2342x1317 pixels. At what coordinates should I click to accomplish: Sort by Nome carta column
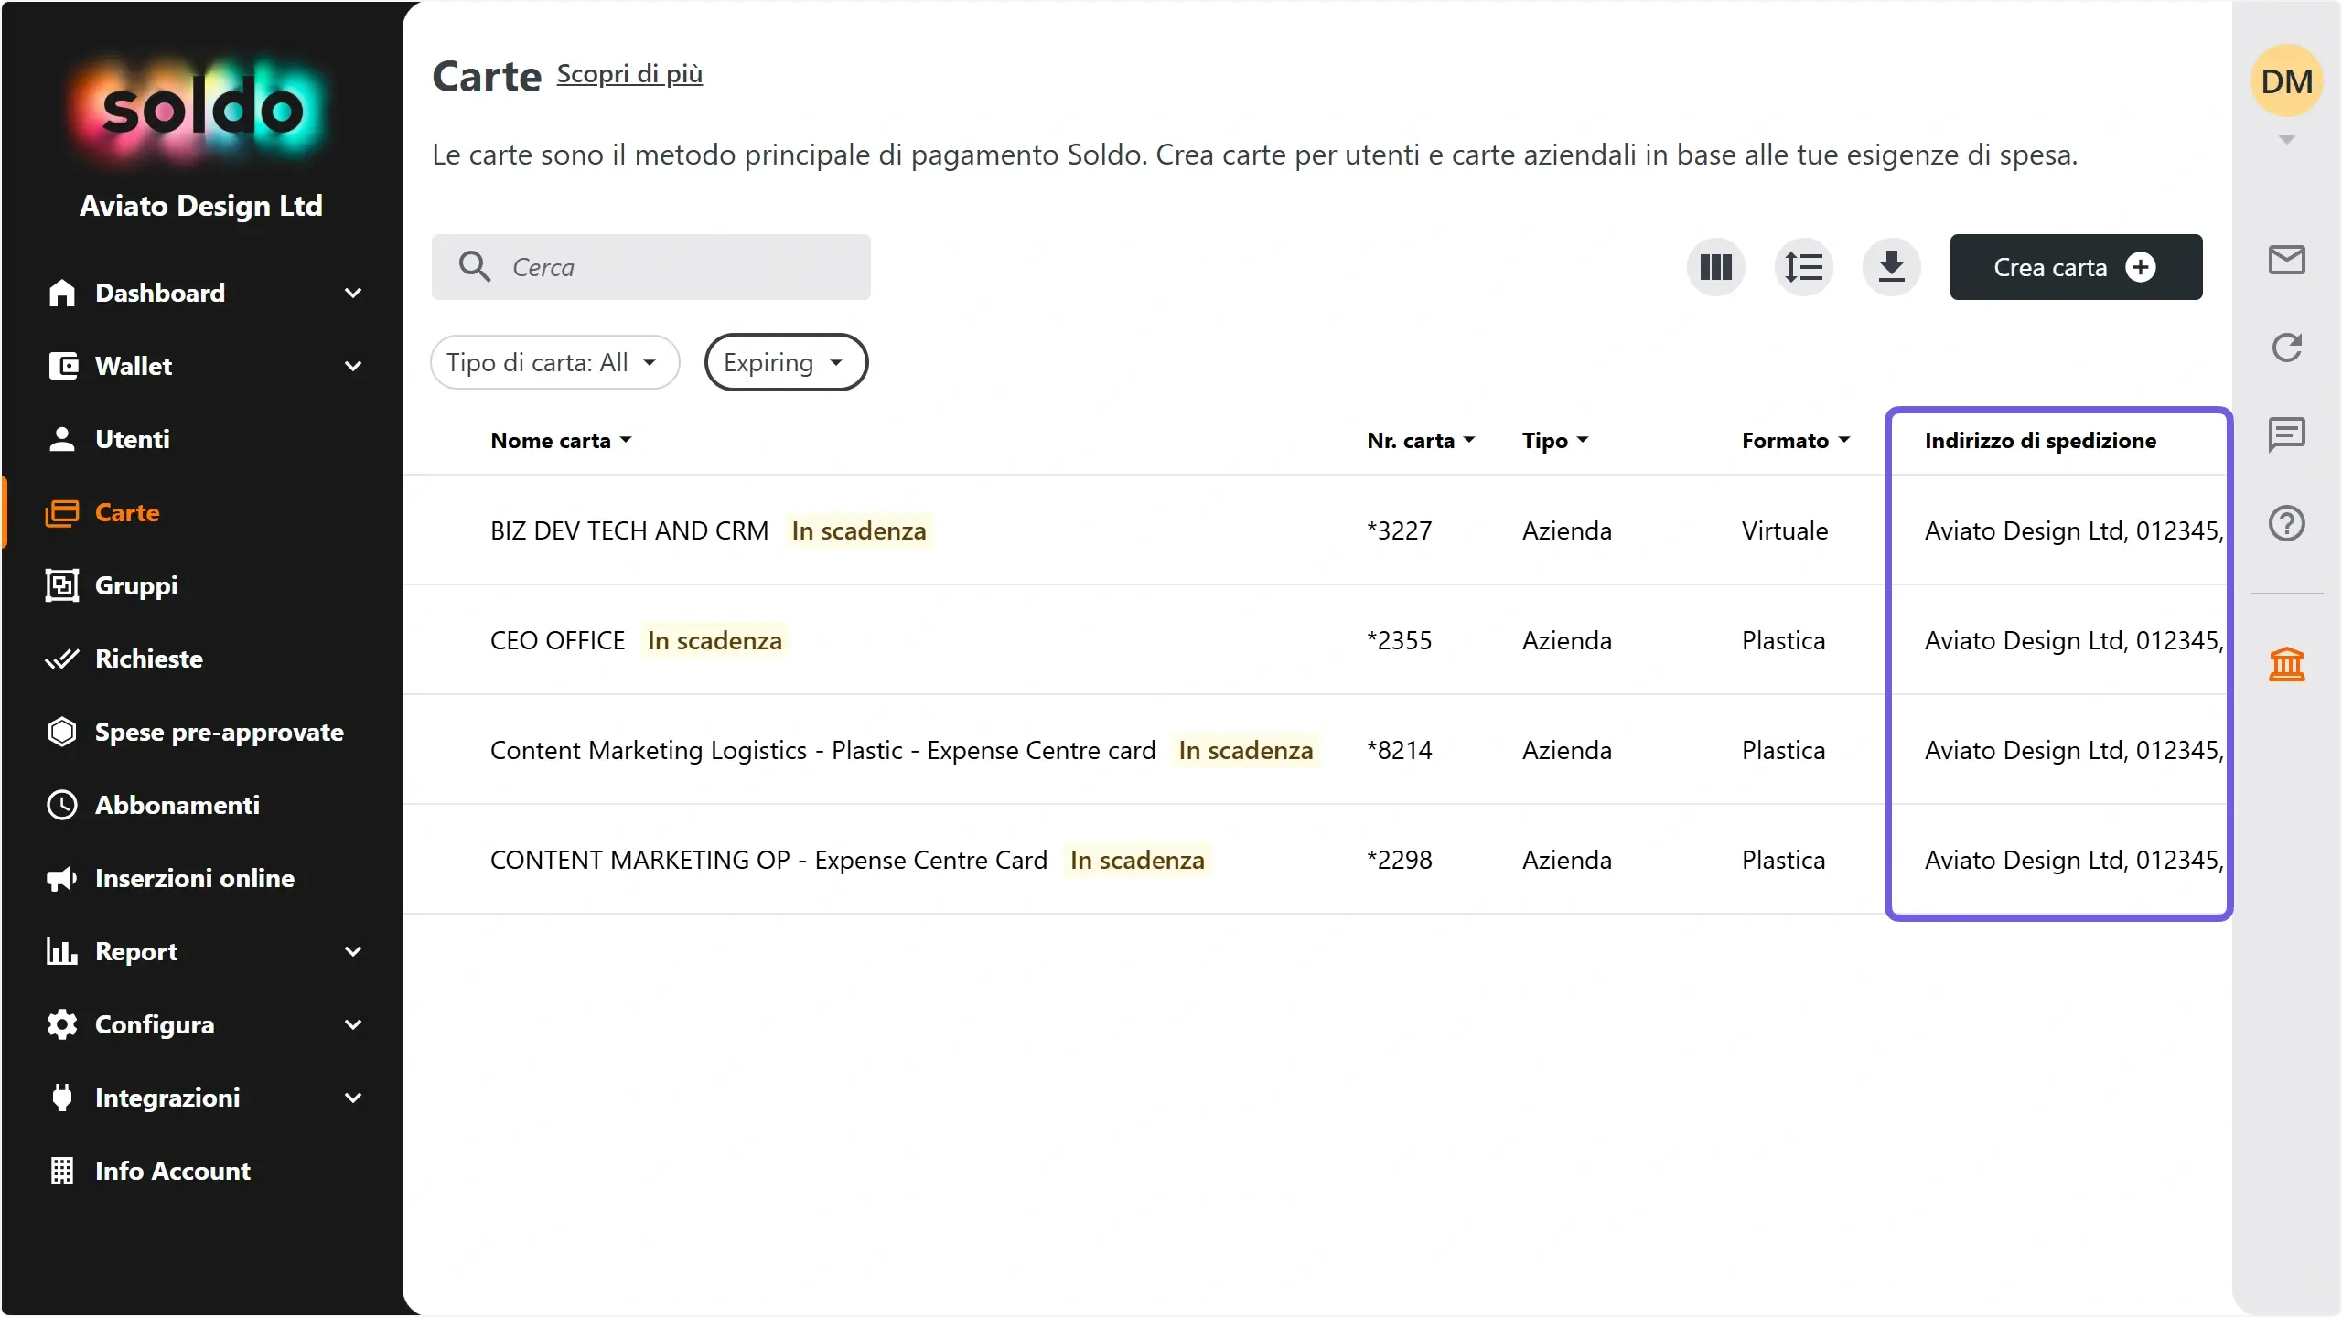[x=561, y=440]
